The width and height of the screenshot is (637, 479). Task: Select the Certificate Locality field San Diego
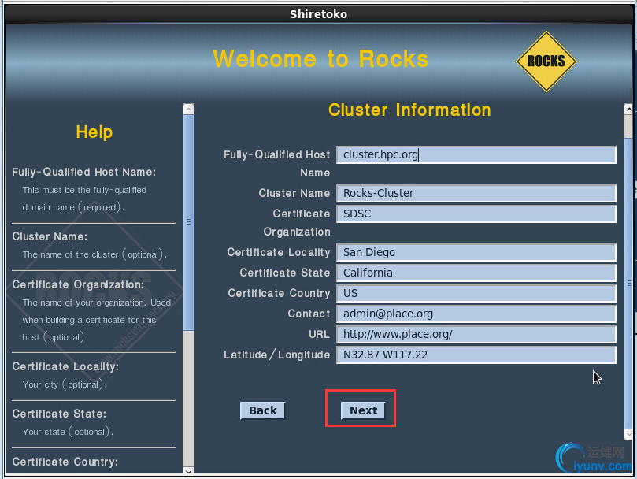[x=476, y=253]
